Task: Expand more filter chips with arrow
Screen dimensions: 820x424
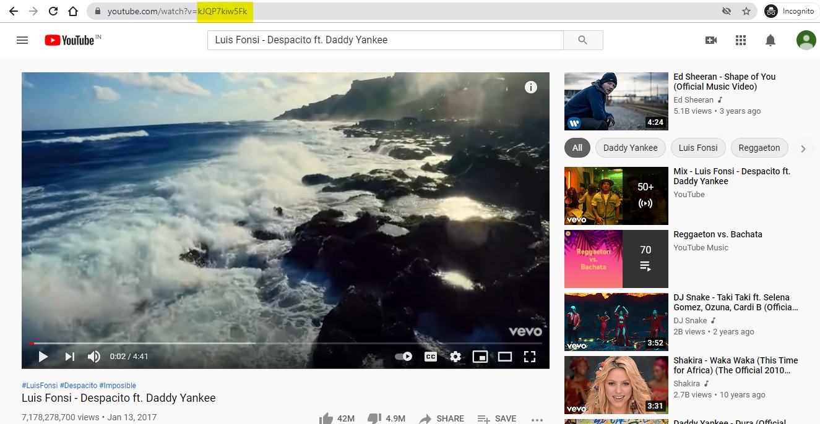Action: [x=803, y=148]
